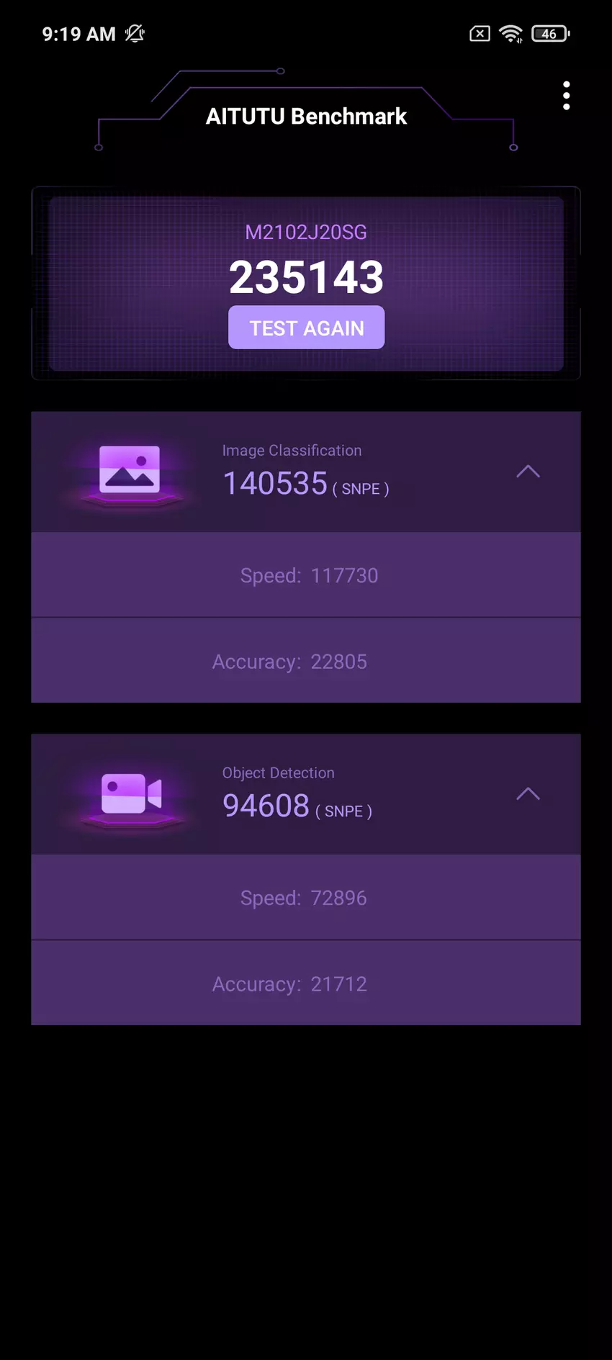Tap the total score 235143

[307, 277]
